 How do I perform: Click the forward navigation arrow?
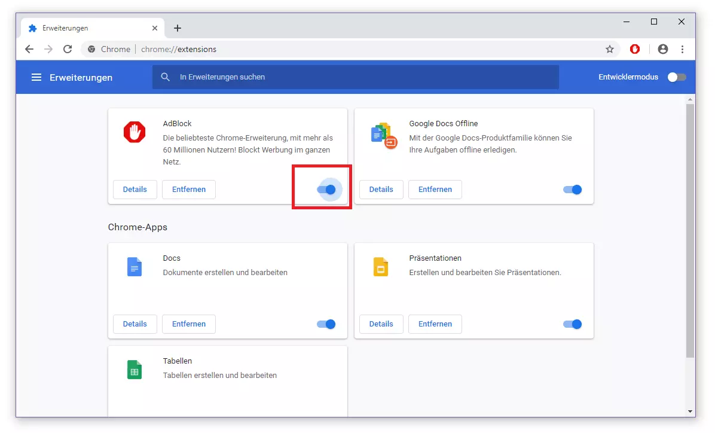tap(48, 49)
